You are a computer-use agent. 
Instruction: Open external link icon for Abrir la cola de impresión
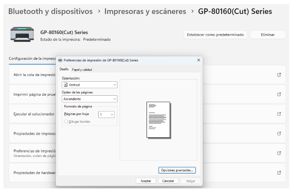coord(279,75)
